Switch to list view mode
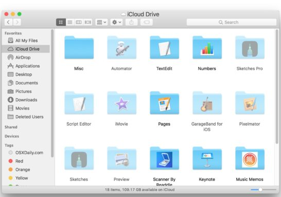The height and width of the screenshot is (197, 281). pos(70,22)
